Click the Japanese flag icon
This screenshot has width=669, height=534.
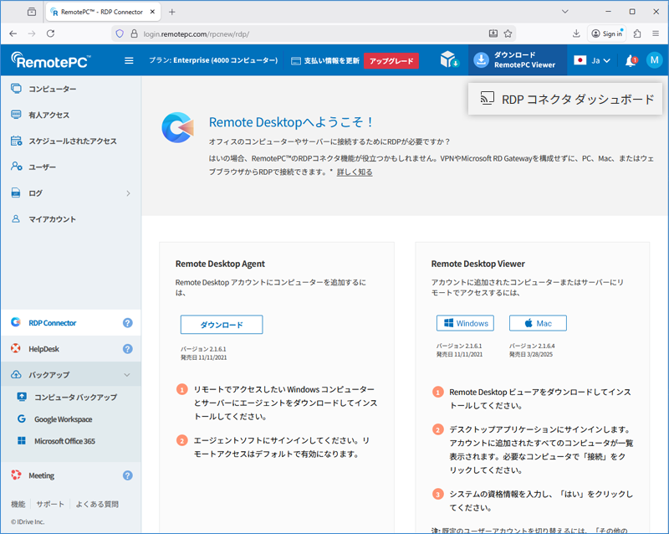pos(580,60)
